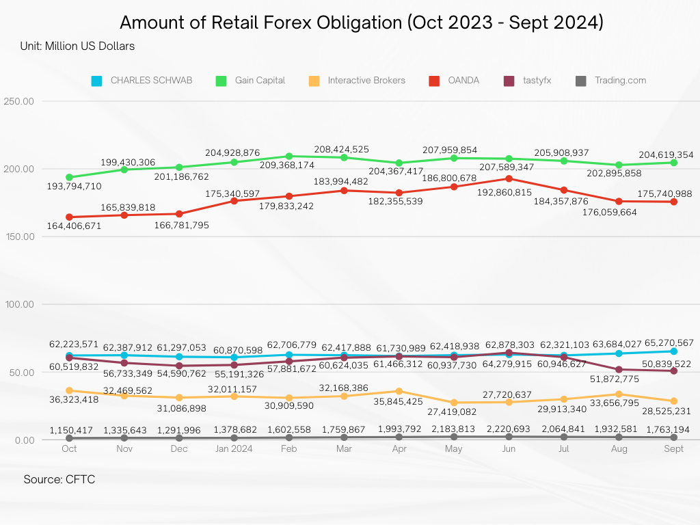Click the data label 193,794,710
700x525 pixels.
click(x=74, y=186)
